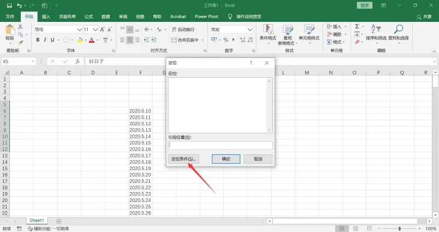
Task: Open the 文件 file menu
Action: click(10, 16)
